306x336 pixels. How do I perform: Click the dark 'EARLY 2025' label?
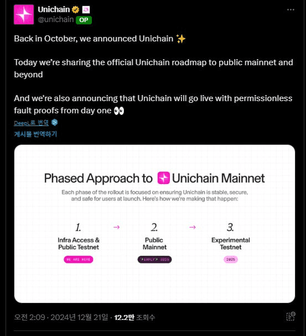(x=154, y=260)
